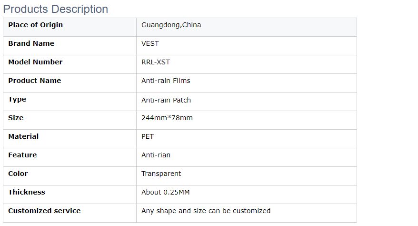Click the Products Description heading

(x=55, y=9)
